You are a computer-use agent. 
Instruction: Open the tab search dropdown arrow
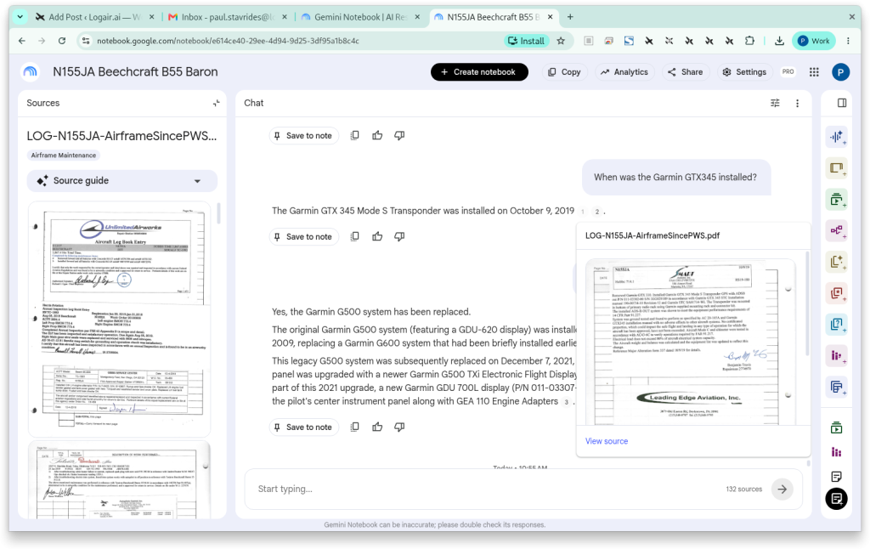[20, 17]
